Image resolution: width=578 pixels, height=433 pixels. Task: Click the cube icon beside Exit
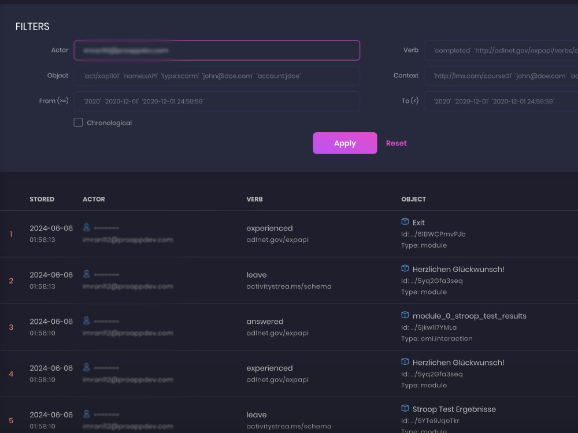[405, 222]
